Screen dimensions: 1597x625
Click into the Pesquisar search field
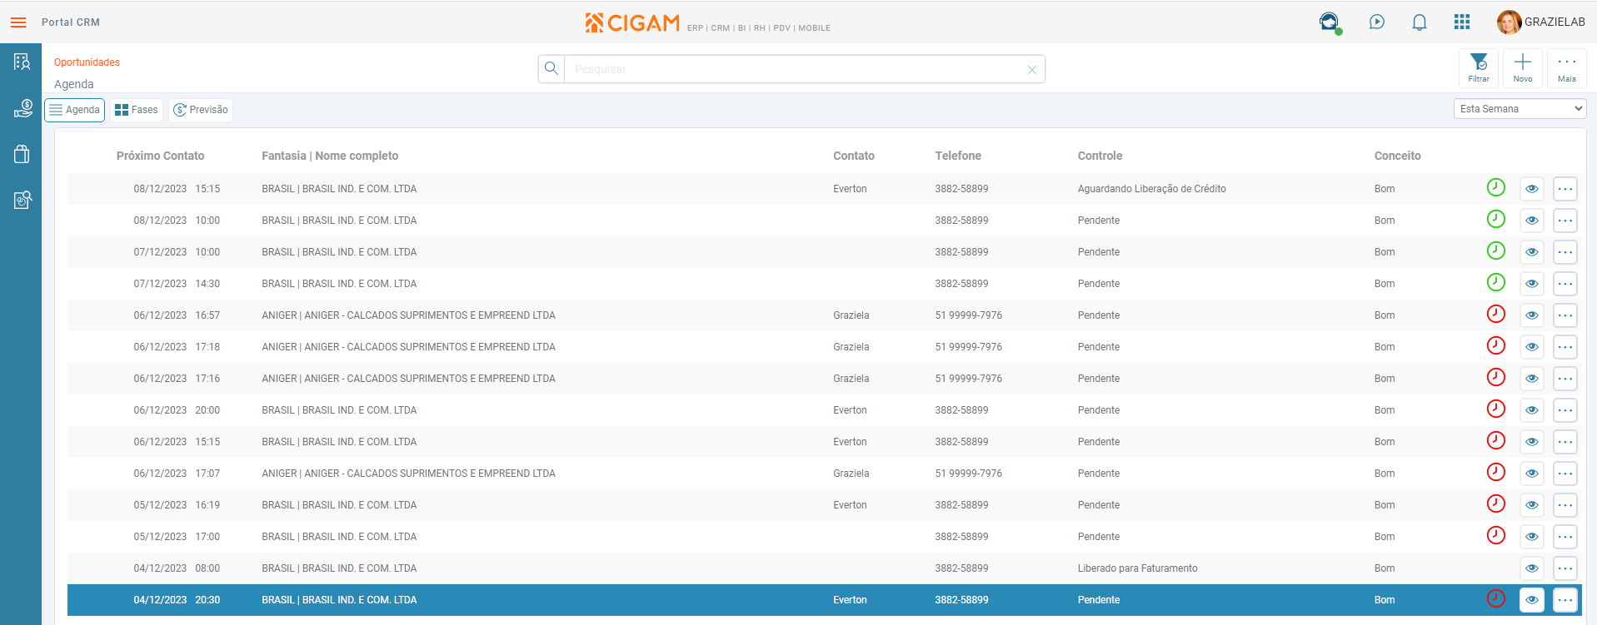(x=794, y=69)
